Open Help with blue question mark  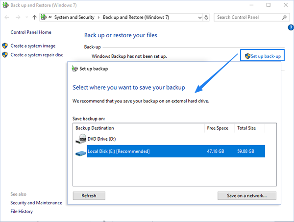(291, 27)
